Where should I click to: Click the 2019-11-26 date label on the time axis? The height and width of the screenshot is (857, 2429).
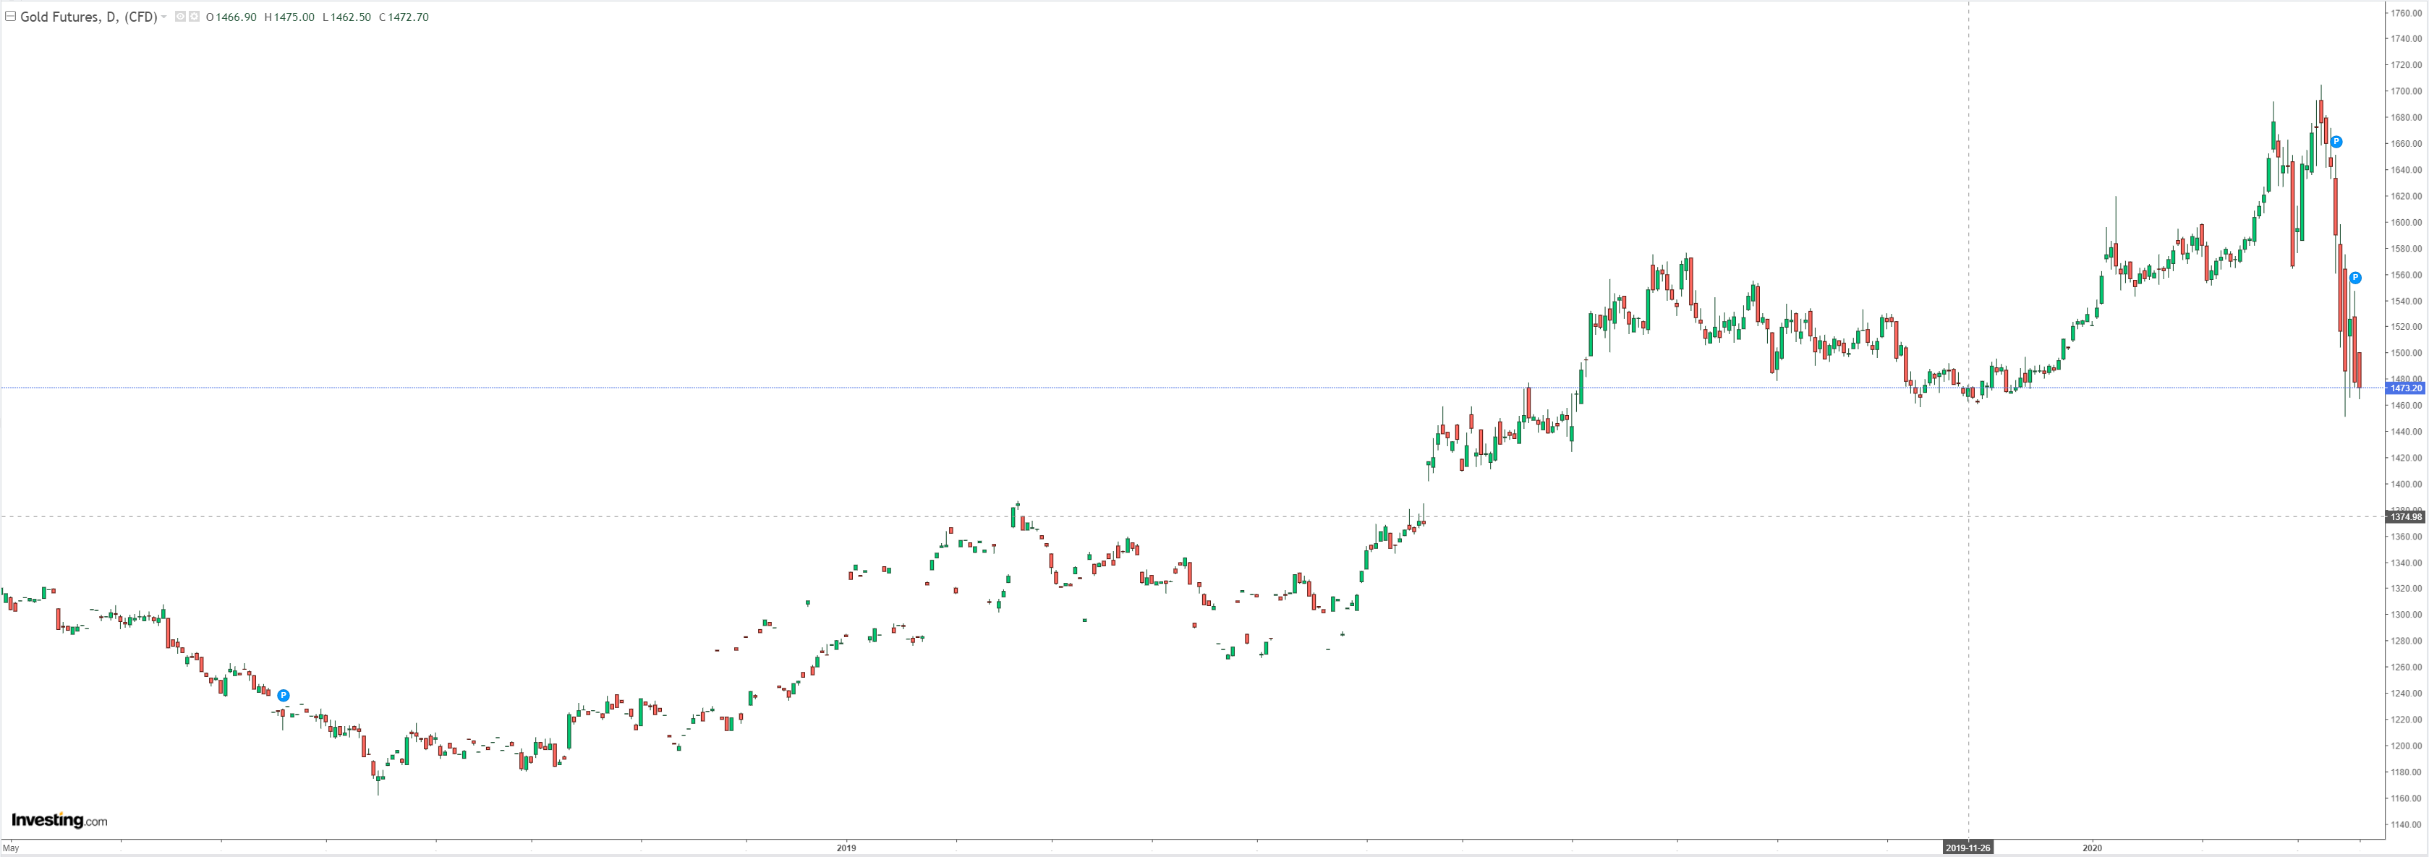tap(1968, 848)
